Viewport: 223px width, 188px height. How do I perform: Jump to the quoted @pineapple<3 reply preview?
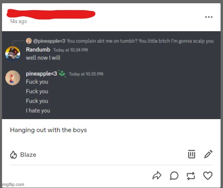123,41
